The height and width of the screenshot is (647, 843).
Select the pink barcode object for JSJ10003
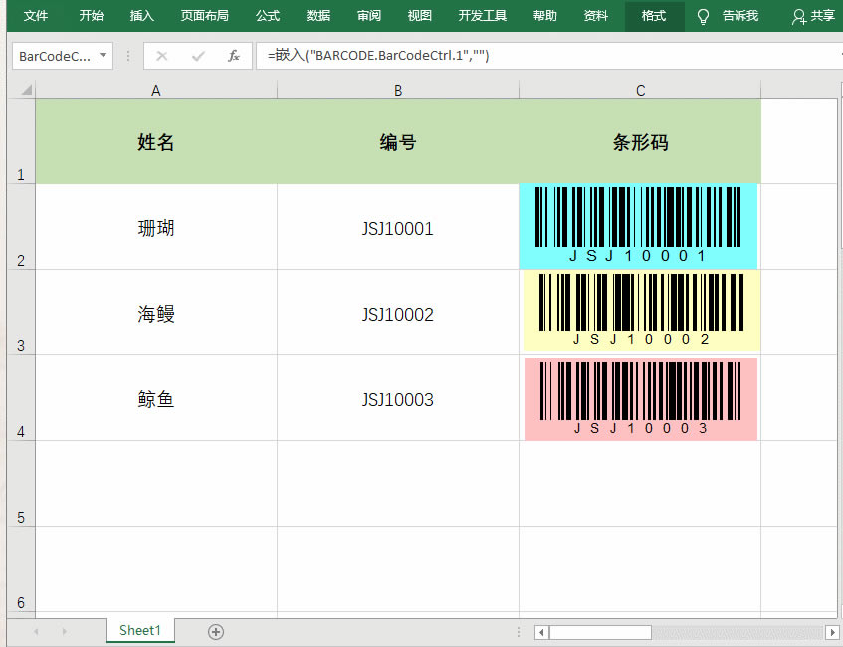[x=638, y=398]
